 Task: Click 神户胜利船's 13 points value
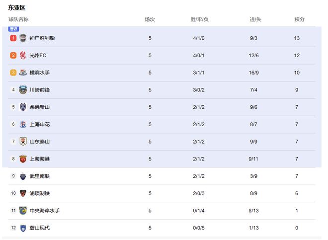point(297,38)
